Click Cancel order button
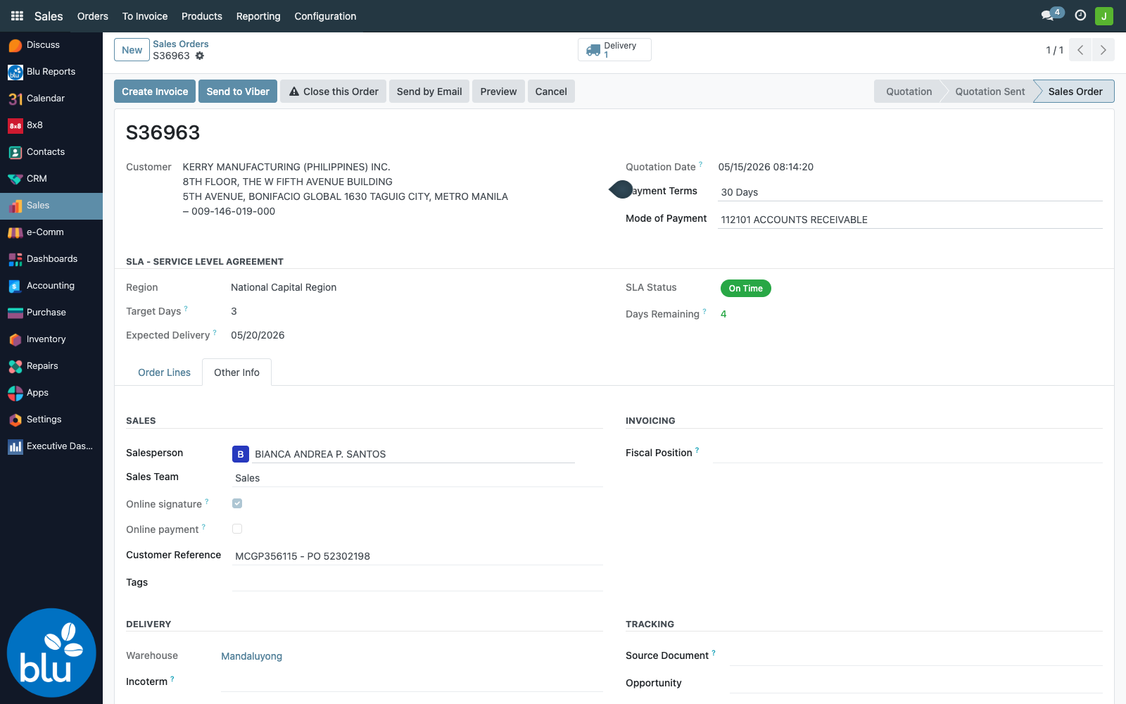 point(551,92)
